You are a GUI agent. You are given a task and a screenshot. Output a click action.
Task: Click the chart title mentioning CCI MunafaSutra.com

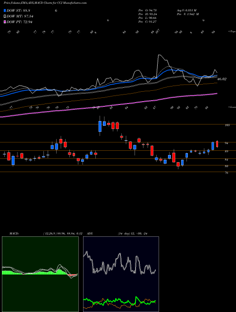pyautogui.click(x=45, y=3)
